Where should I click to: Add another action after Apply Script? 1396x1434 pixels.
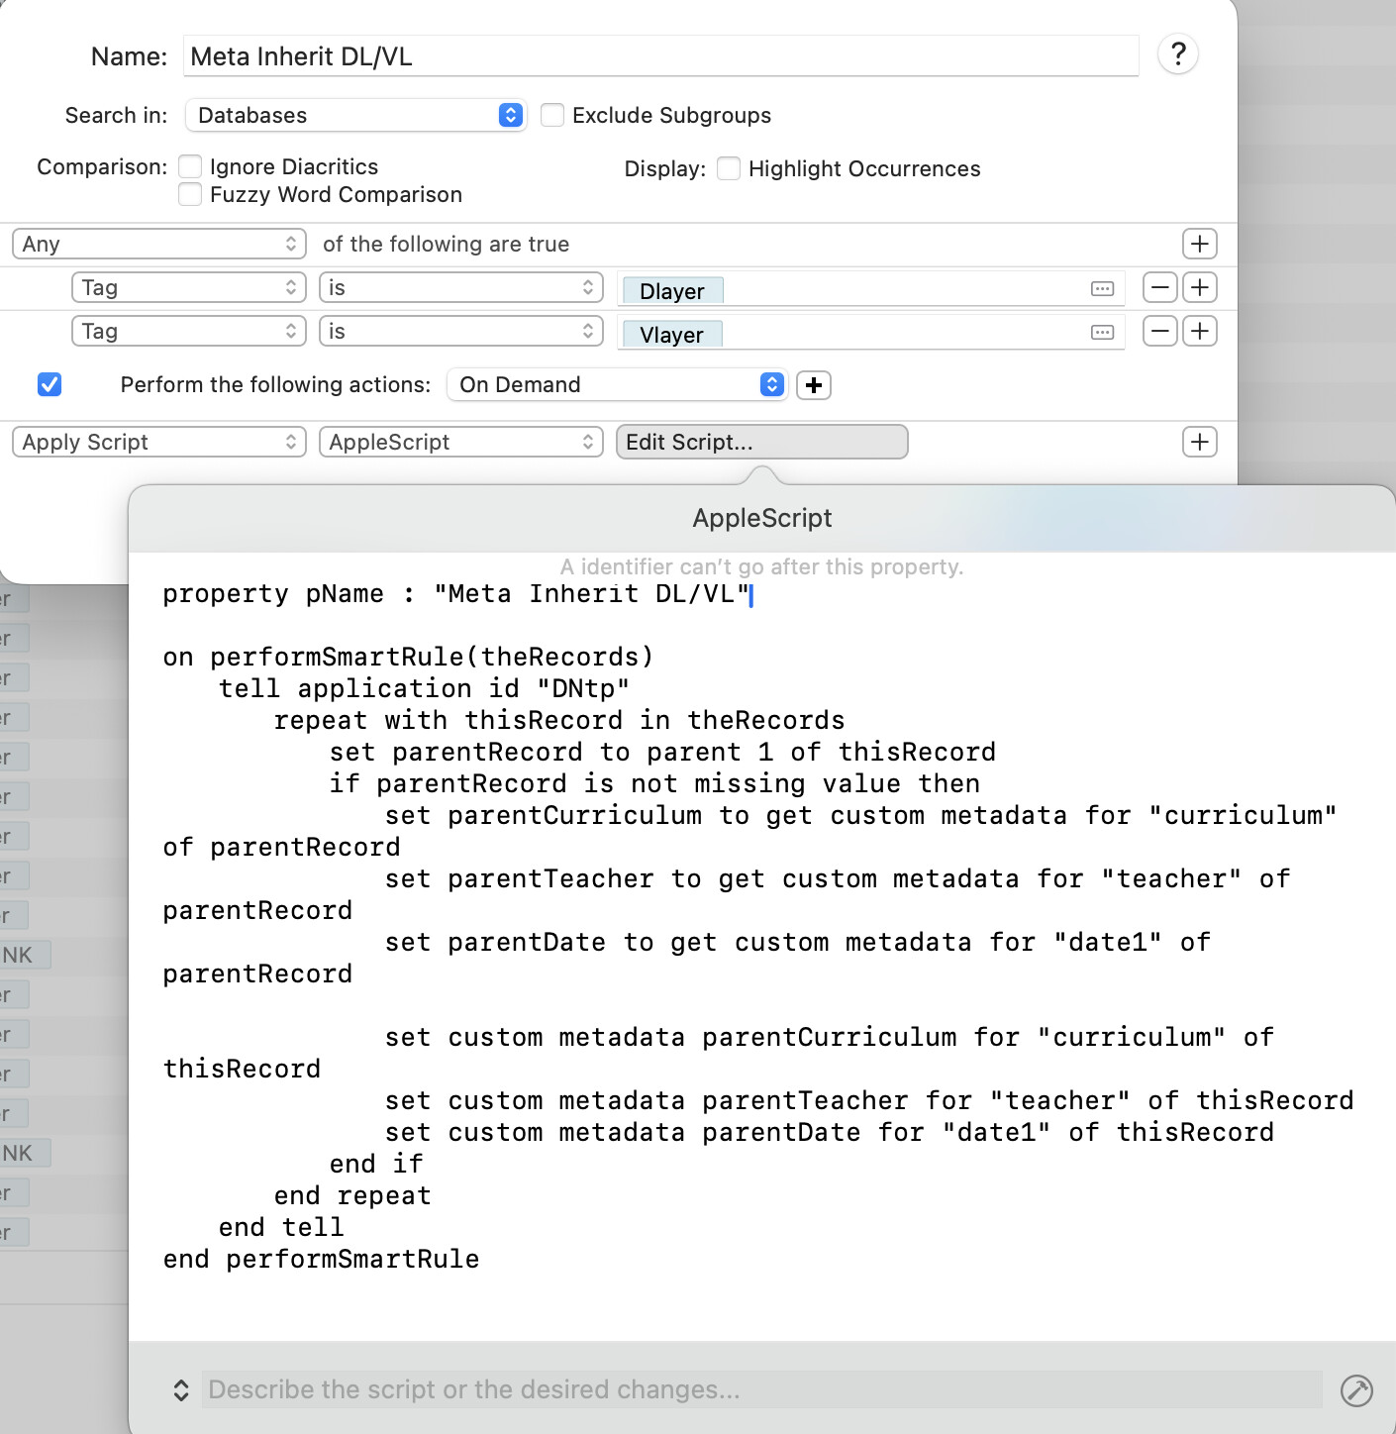1199,442
